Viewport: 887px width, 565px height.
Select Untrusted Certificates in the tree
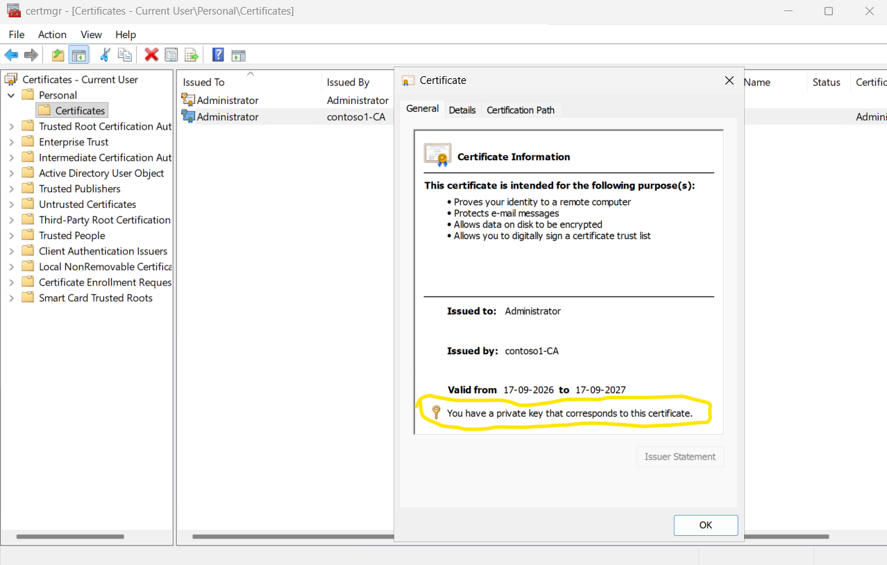[87, 204]
